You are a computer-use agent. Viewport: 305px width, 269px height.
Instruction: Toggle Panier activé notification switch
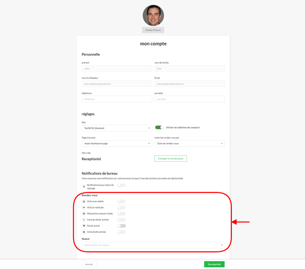[121, 226]
